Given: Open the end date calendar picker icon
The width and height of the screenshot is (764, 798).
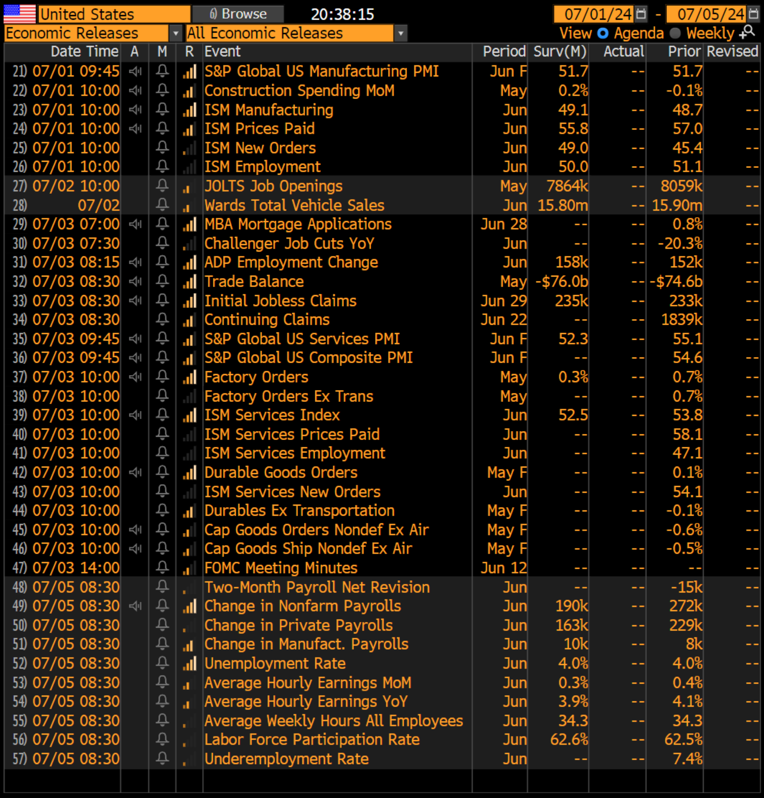Looking at the screenshot, I should click(x=753, y=14).
